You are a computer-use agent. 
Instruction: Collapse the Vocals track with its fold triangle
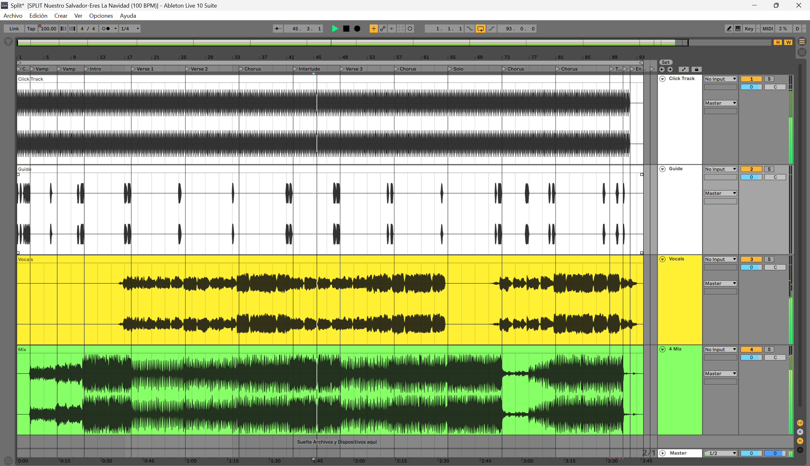tap(662, 259)
